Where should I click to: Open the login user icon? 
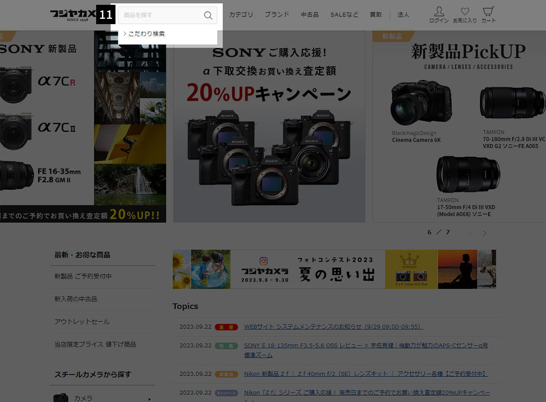point(439,15)
